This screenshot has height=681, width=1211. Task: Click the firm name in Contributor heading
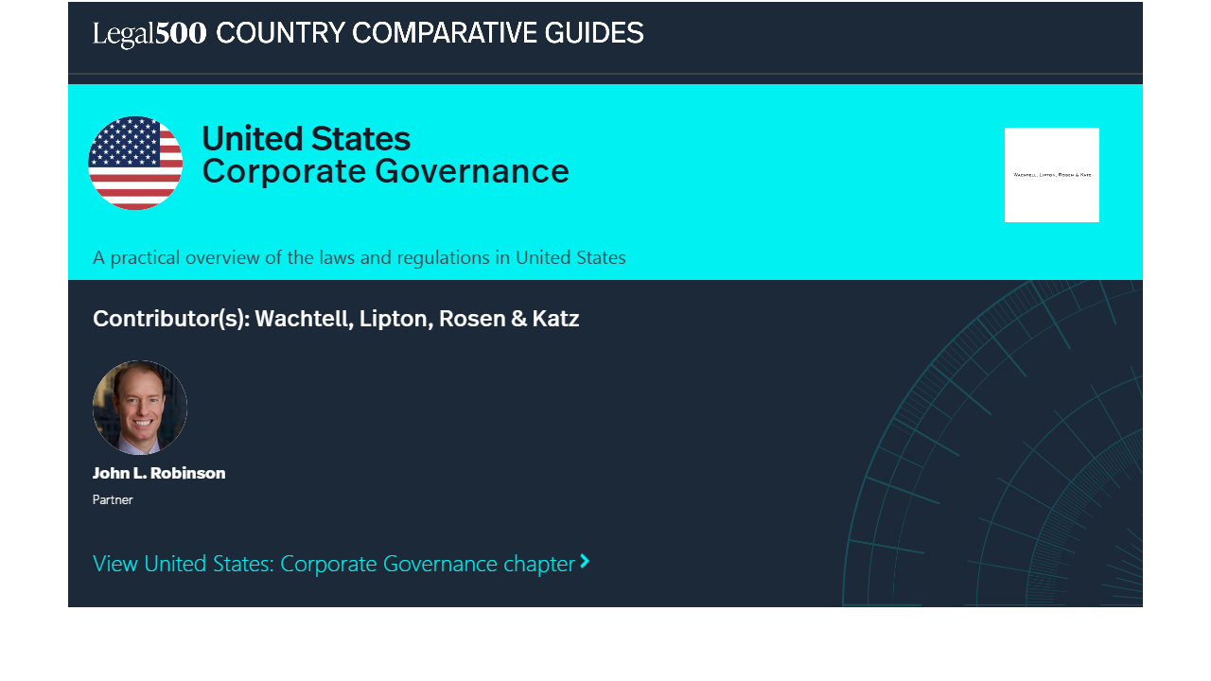[x=416, y=319]
